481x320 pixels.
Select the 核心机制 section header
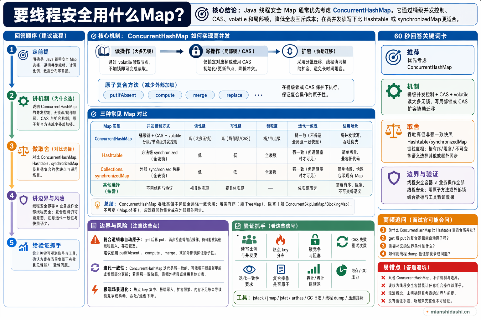coord(231,36)
